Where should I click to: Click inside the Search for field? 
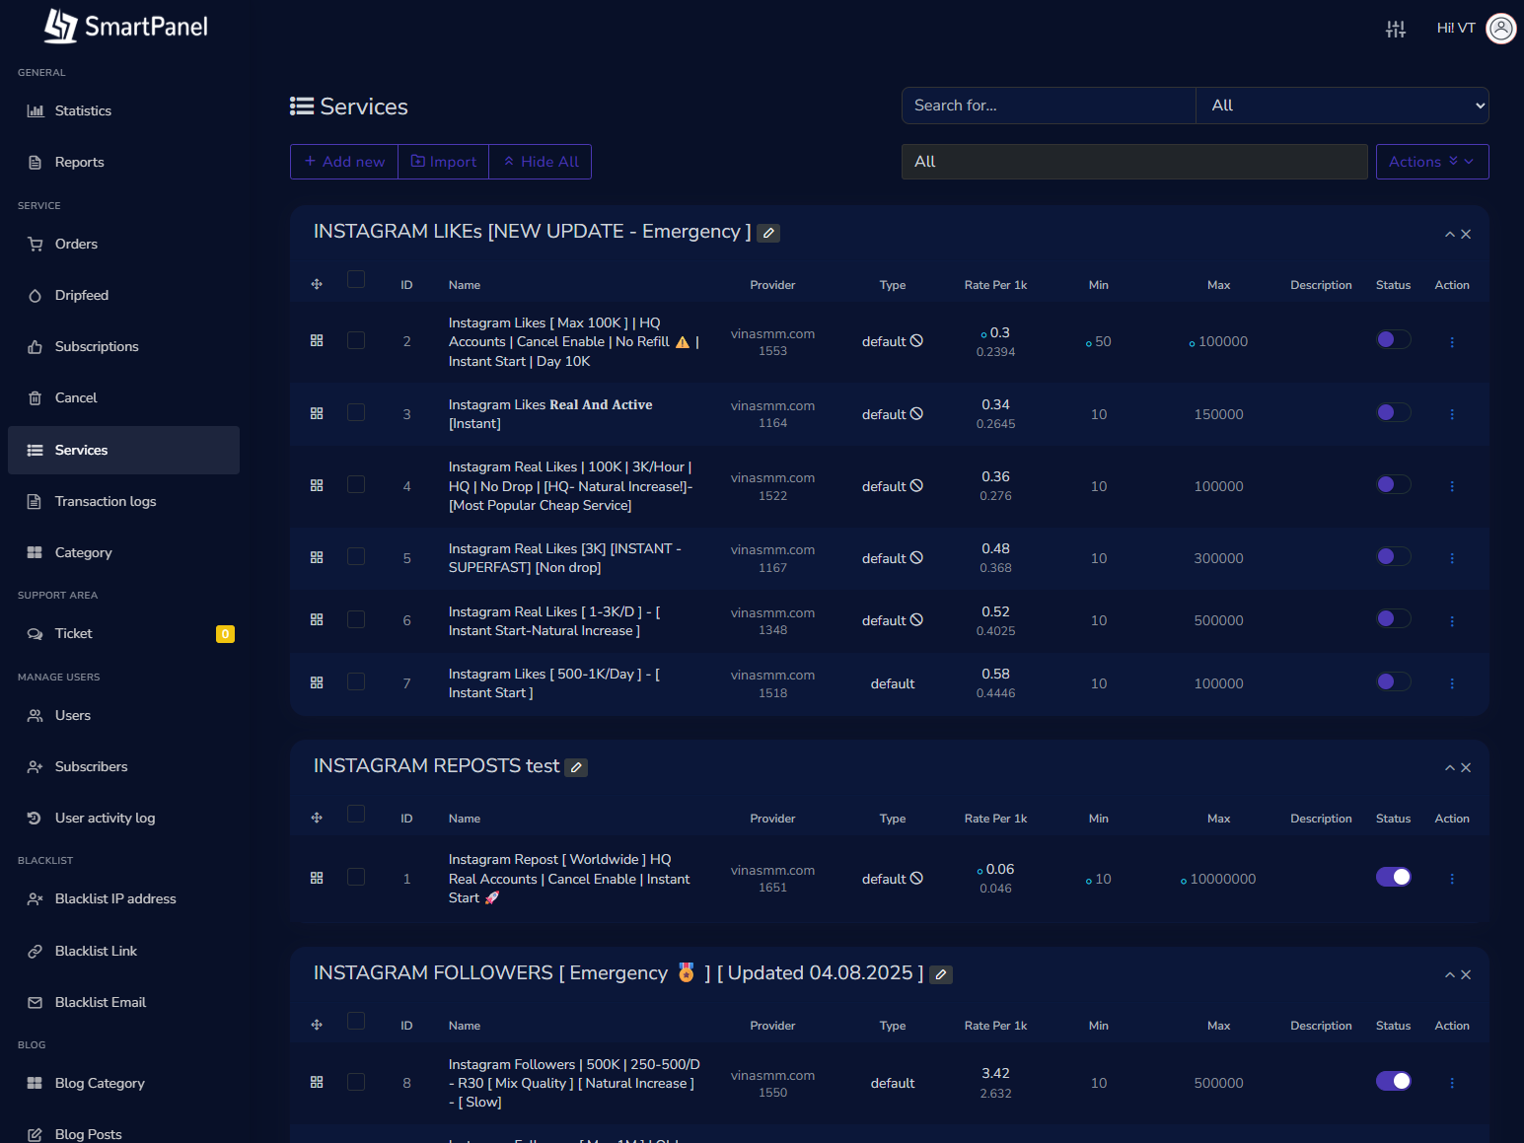[x=1048, y=105]
